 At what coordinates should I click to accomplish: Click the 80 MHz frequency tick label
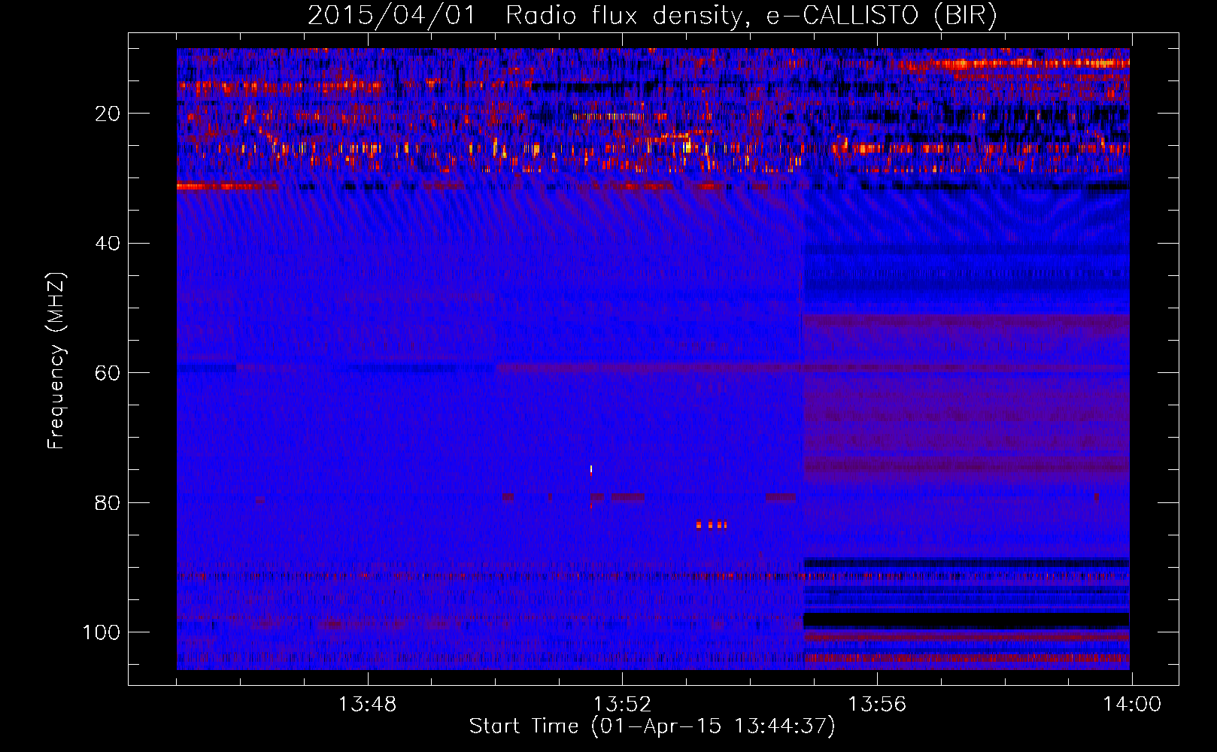click(108, 502)
